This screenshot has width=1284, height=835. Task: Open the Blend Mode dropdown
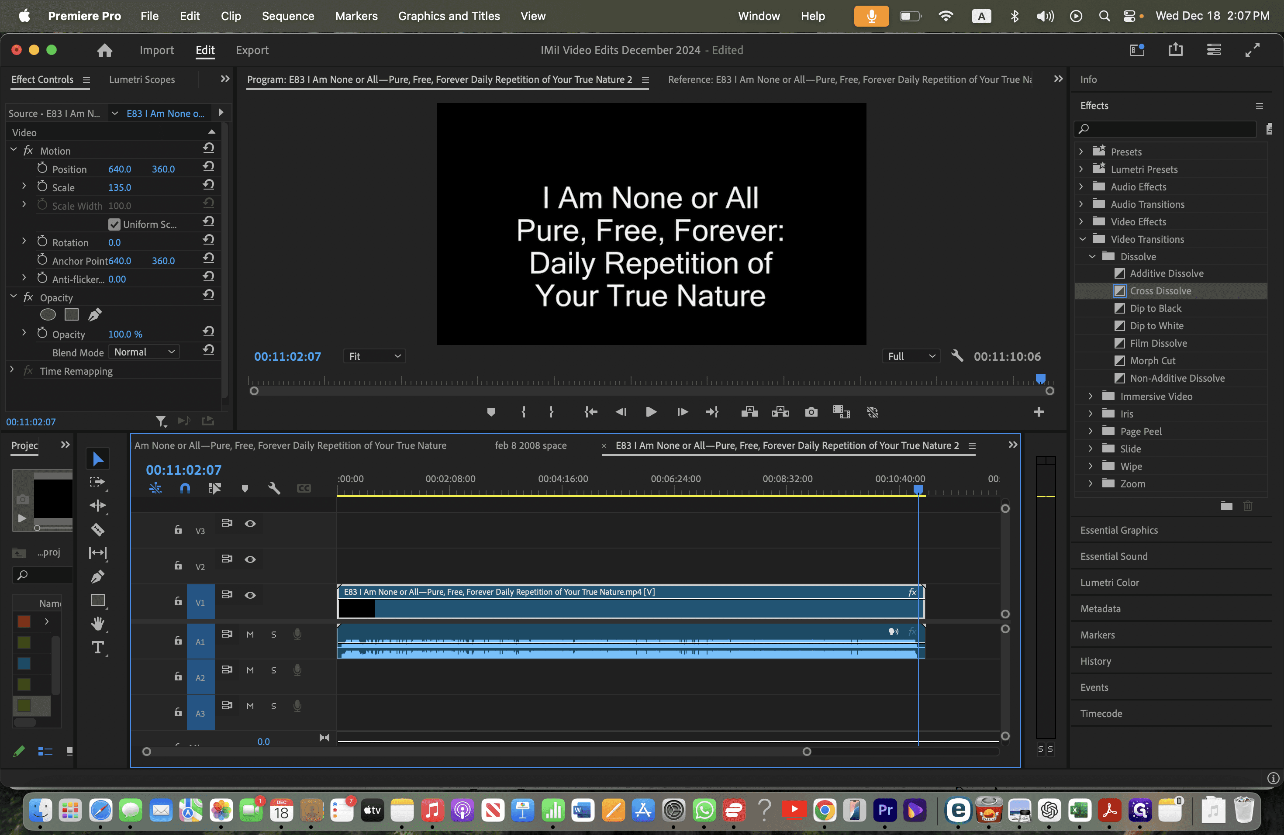pyautogui.click(x=144, y=352)
